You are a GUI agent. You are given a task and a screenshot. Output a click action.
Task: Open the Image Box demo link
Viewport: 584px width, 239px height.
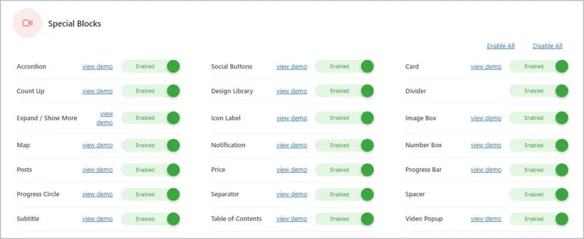tap(486, 118)
